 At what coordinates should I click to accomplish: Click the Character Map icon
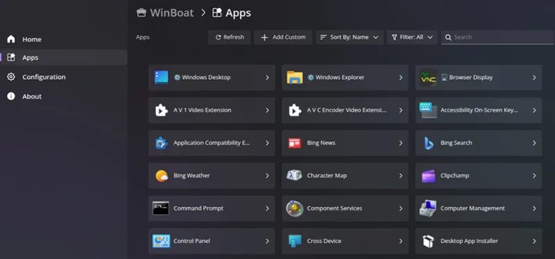click(x=294, y=176)
